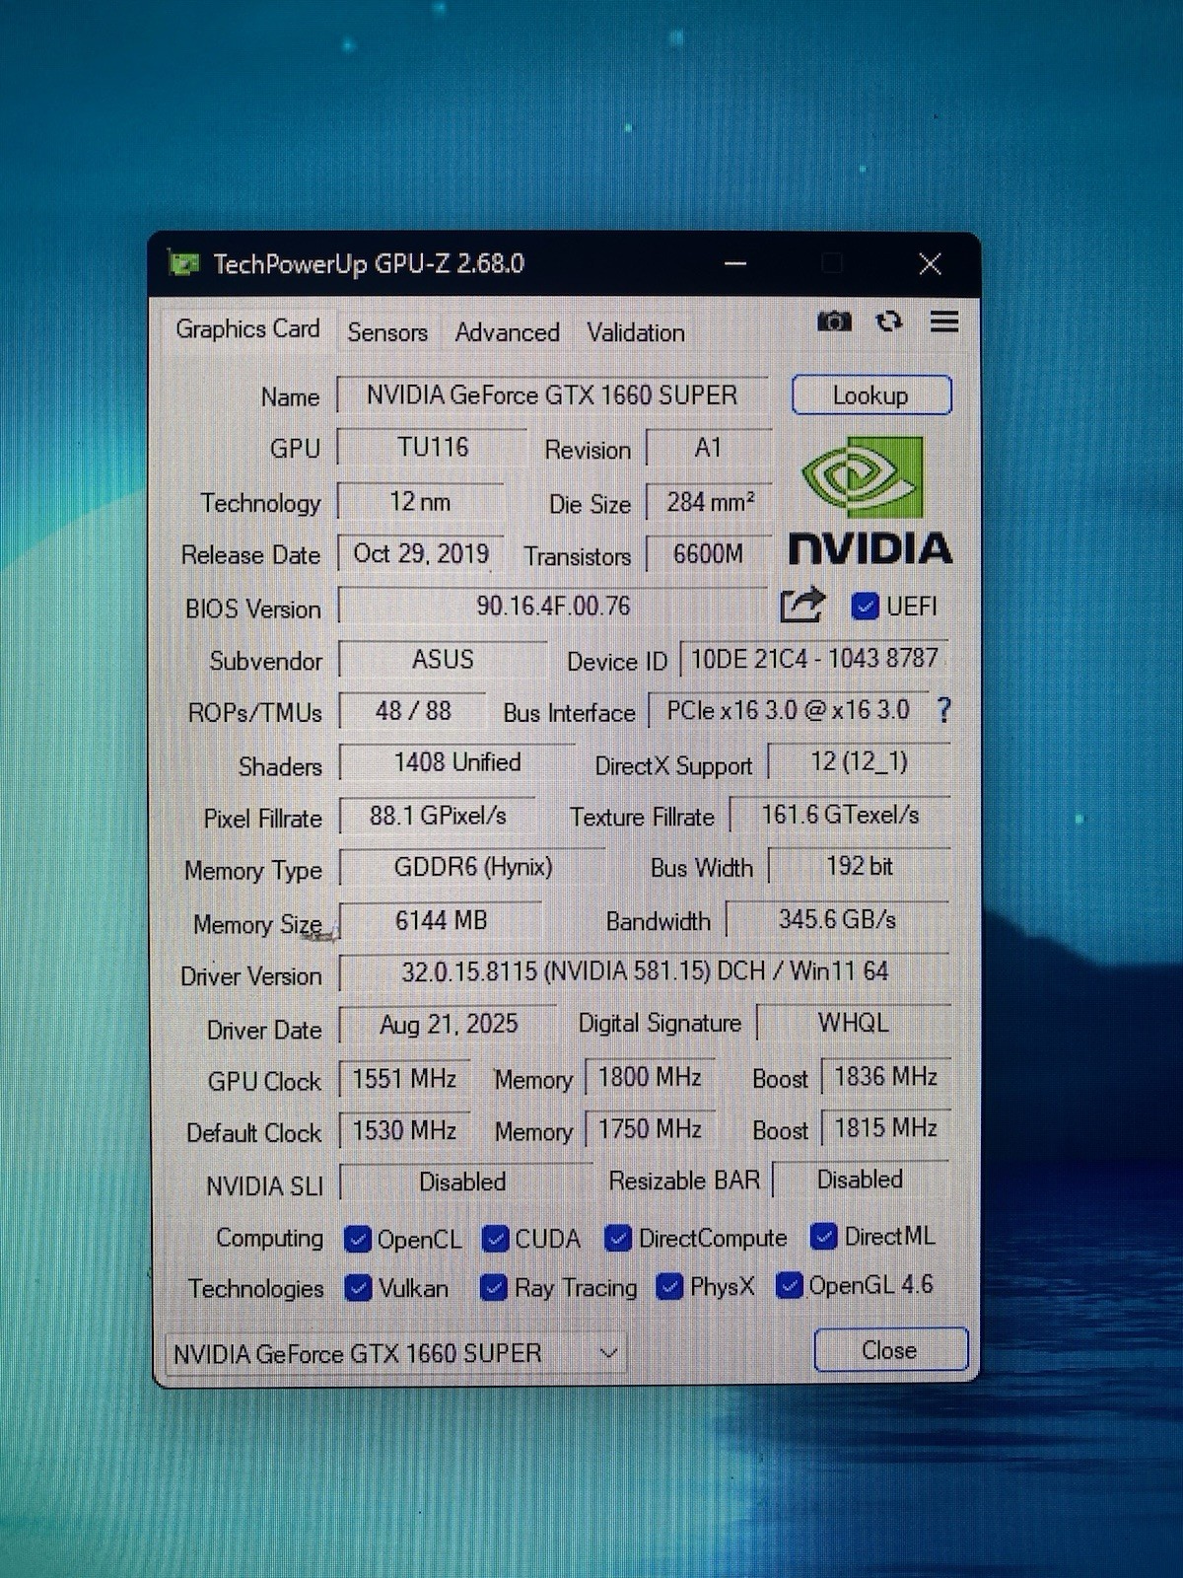
Task: Toggle the PhysX checkbox
Action: click(669, 1286)
